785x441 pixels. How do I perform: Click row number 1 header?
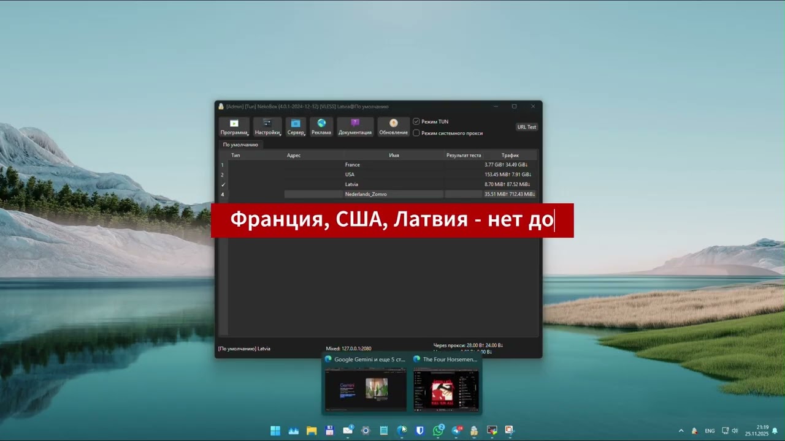[223, 165]
